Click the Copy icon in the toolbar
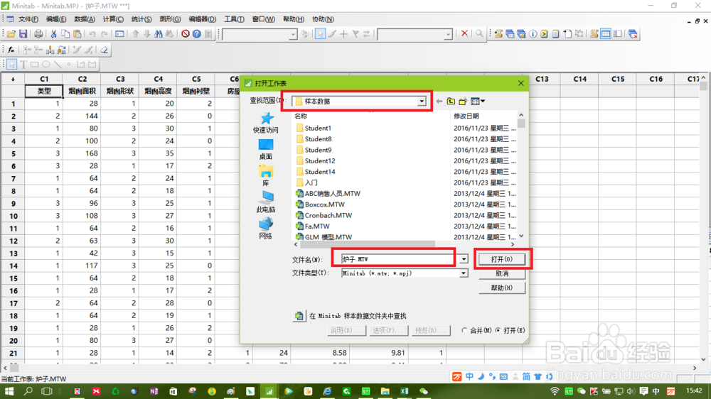Viewport: 711px width, 399px height. 65,34
